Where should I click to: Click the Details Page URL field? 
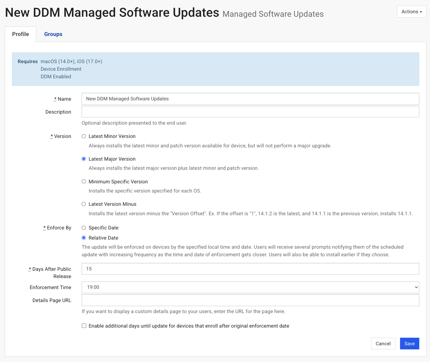tap(250, 300)
